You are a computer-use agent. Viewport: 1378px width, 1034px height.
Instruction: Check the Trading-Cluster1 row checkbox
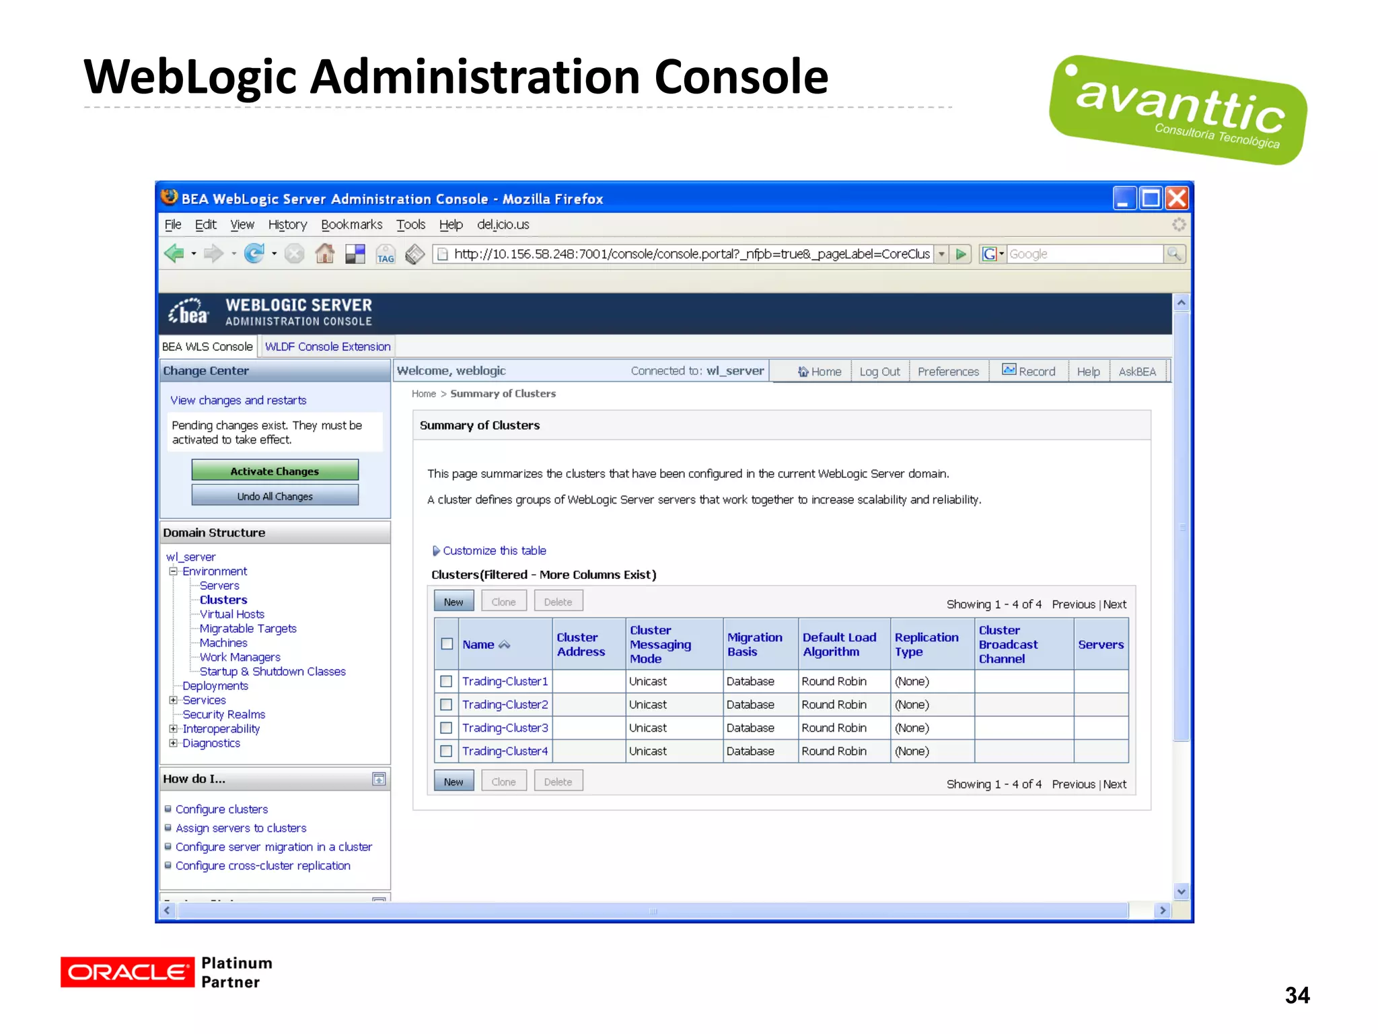pyautogui.click(x=446, y=681)
